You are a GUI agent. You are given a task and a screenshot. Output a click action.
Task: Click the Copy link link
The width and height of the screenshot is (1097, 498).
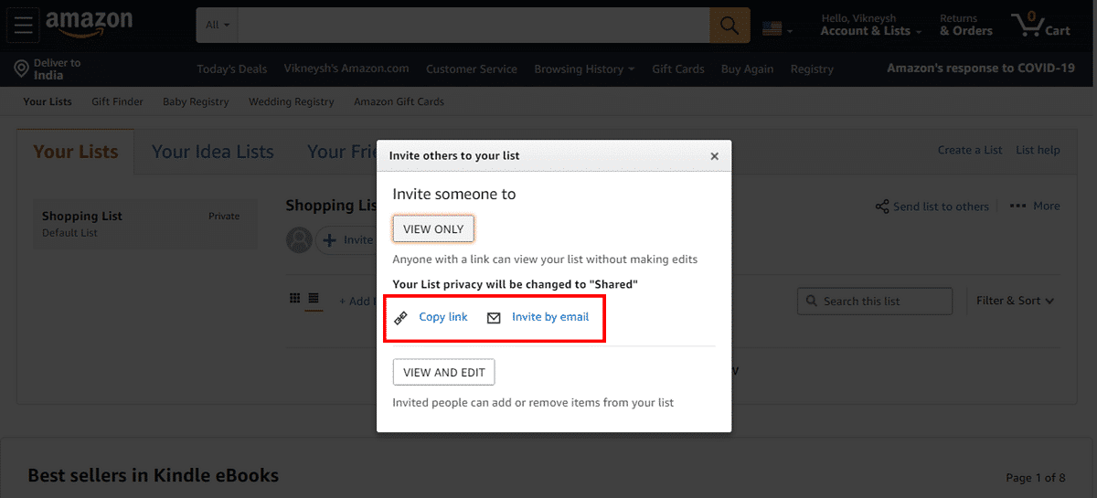443,317
